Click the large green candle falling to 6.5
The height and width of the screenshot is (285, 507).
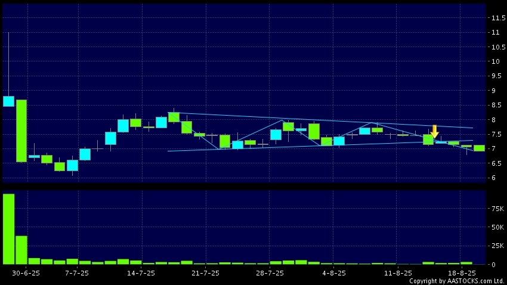(x=21, y=131)
